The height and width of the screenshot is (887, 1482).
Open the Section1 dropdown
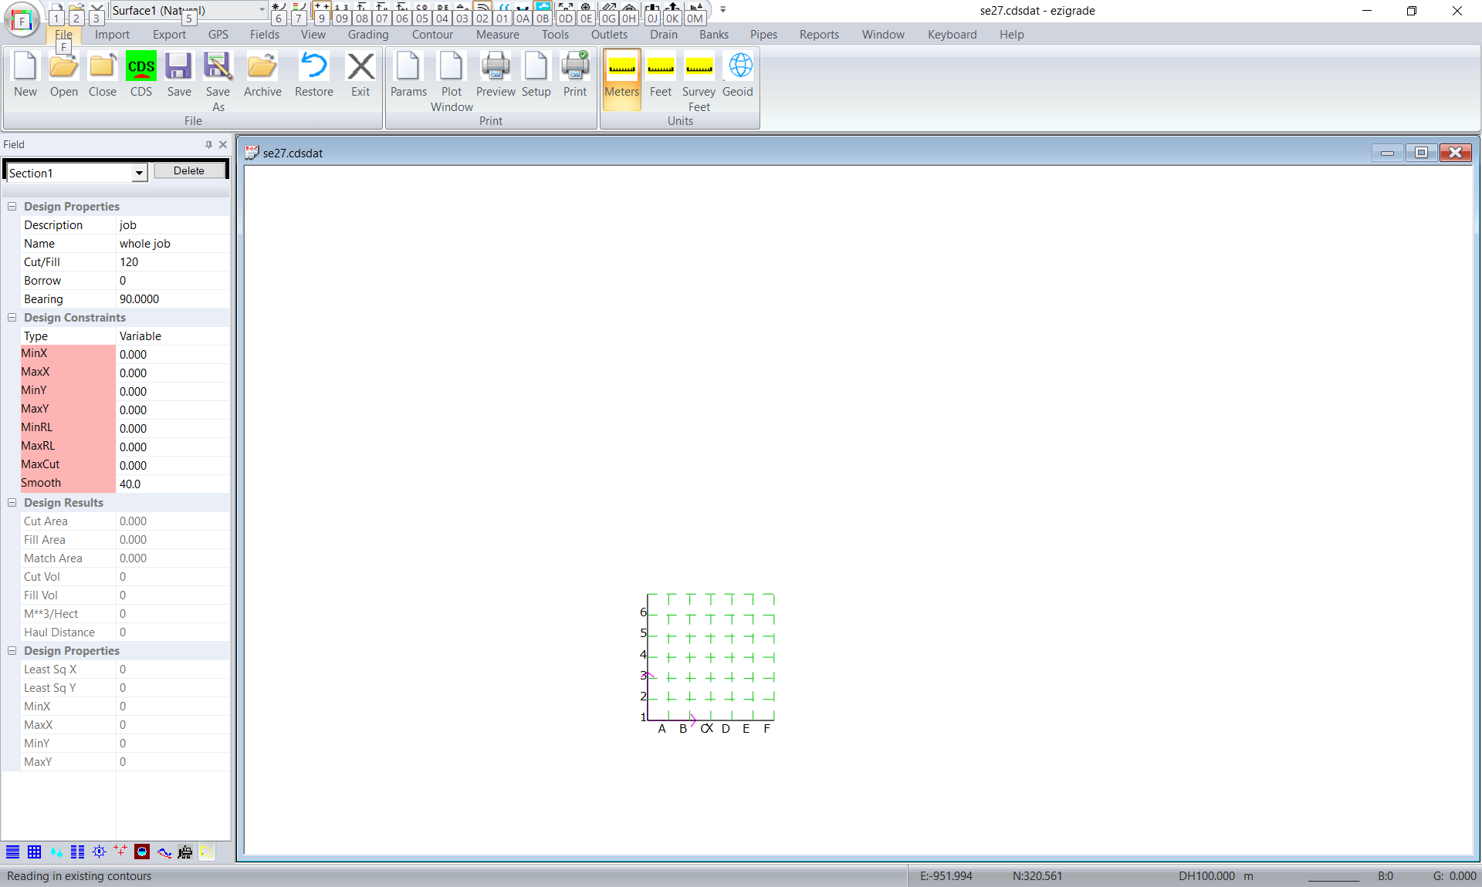pyautogui.click(x=139, y=173)
